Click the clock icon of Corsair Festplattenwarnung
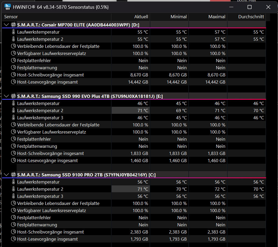Screen dimensions: 278x247 [13, 67]
